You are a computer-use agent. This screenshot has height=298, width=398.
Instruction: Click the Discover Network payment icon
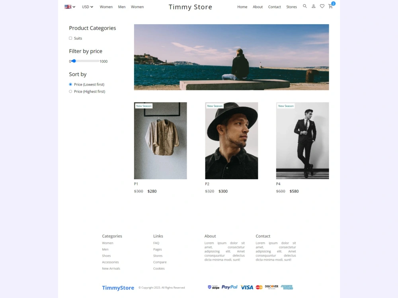(x=271, y=287)
